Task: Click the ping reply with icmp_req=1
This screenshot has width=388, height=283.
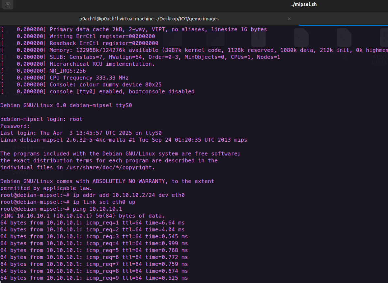Action: coord(92,223)
